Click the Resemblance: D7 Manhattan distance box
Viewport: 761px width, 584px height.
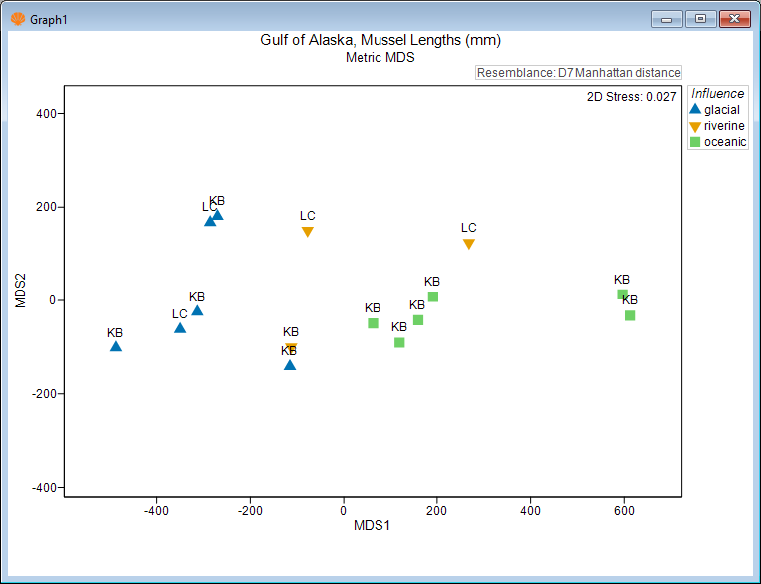(578, 73)
